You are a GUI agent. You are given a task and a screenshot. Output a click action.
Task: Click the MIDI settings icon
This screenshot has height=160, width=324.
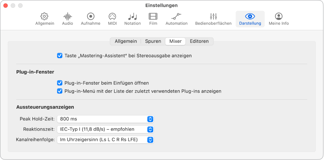click(x=112, y=19)
